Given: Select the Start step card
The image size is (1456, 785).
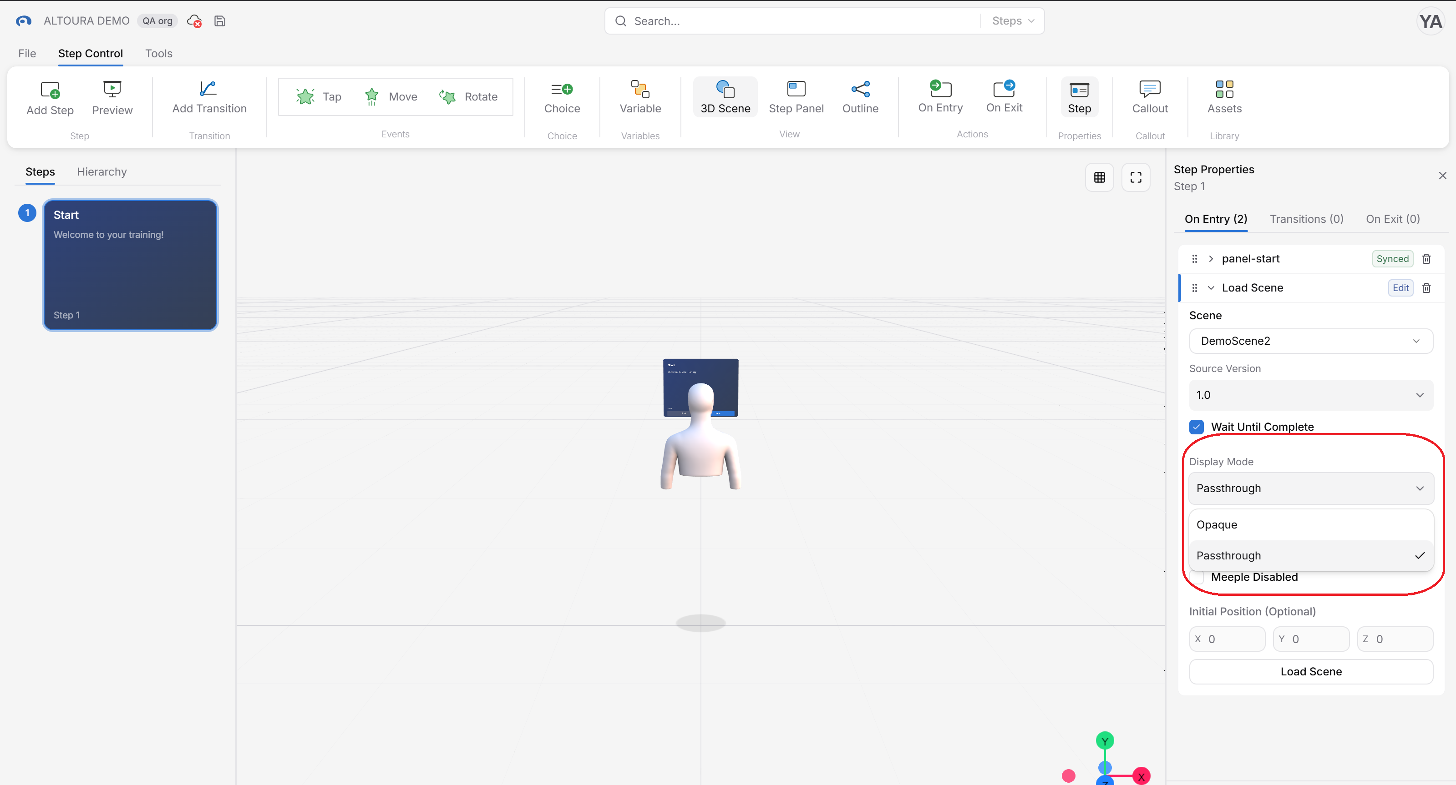Looking at the screenshot, I should [x=131, y=265].
